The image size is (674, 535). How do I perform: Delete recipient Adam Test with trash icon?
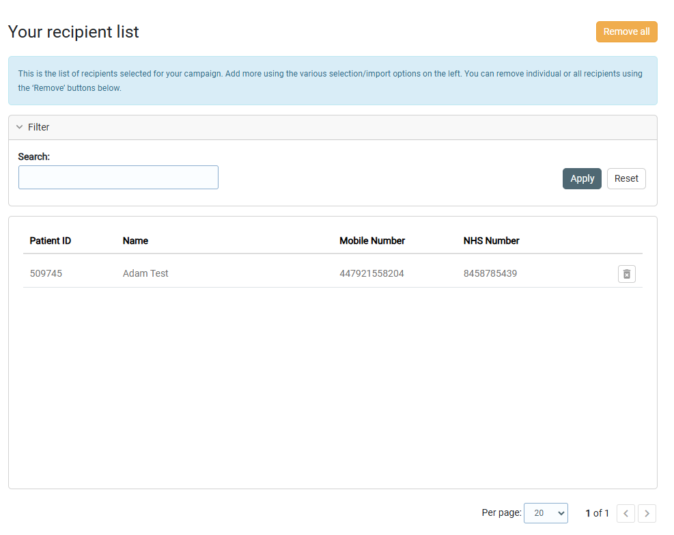click(627, 274)
